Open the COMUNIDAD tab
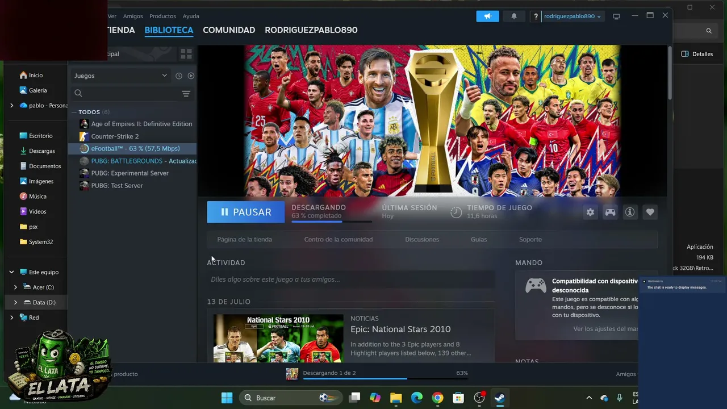The height and width of the screenshot is (409, 727). tap(229, 30)
